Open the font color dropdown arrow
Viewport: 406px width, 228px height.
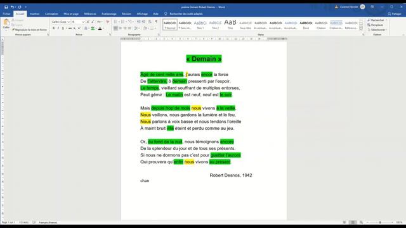103,28
